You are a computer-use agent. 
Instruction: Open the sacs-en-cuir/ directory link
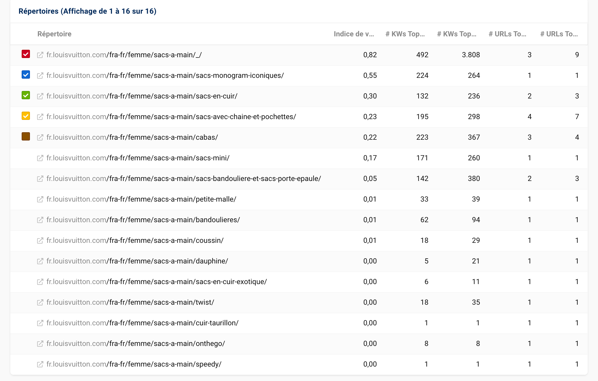point(142,96)
